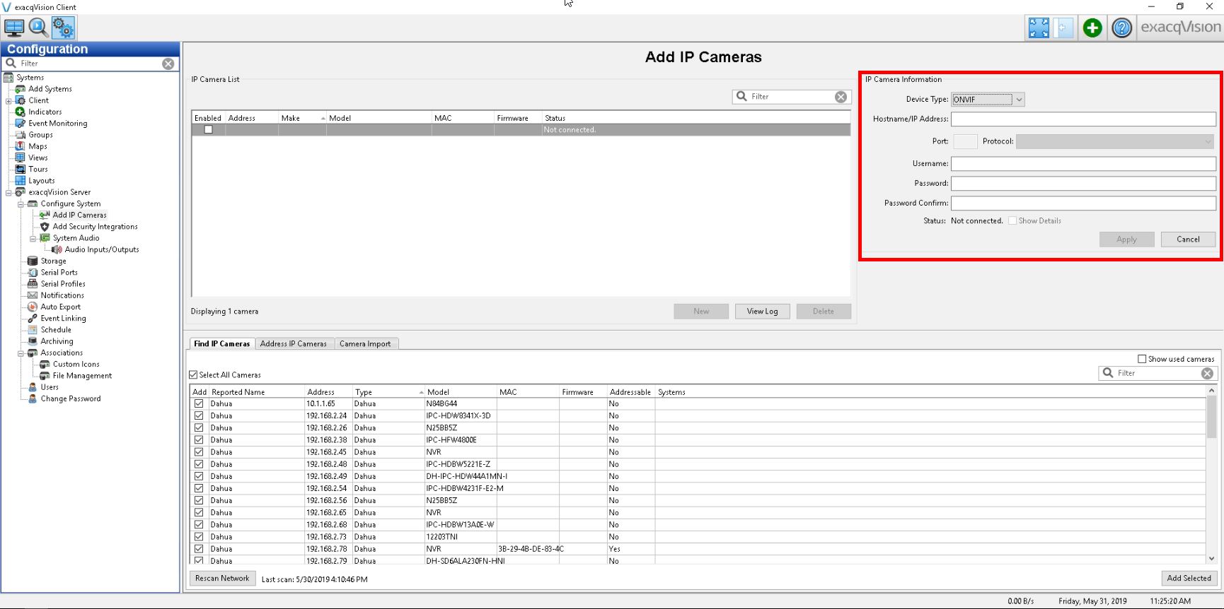Click the View Log button
This screenshot has width=1224, height=609.
pos(762,312)
